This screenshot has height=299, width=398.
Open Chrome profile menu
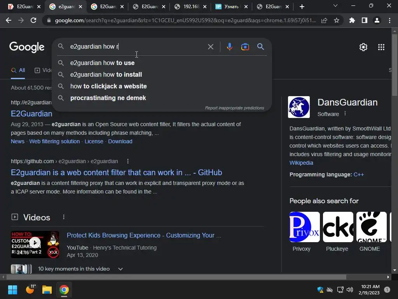(x=377, y=20)
